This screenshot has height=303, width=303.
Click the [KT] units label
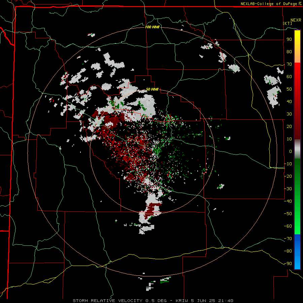[288, 23]
